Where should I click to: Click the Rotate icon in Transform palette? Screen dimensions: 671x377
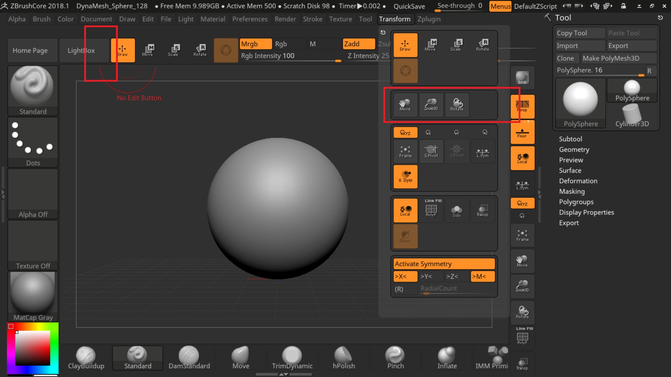pos(483,45)
